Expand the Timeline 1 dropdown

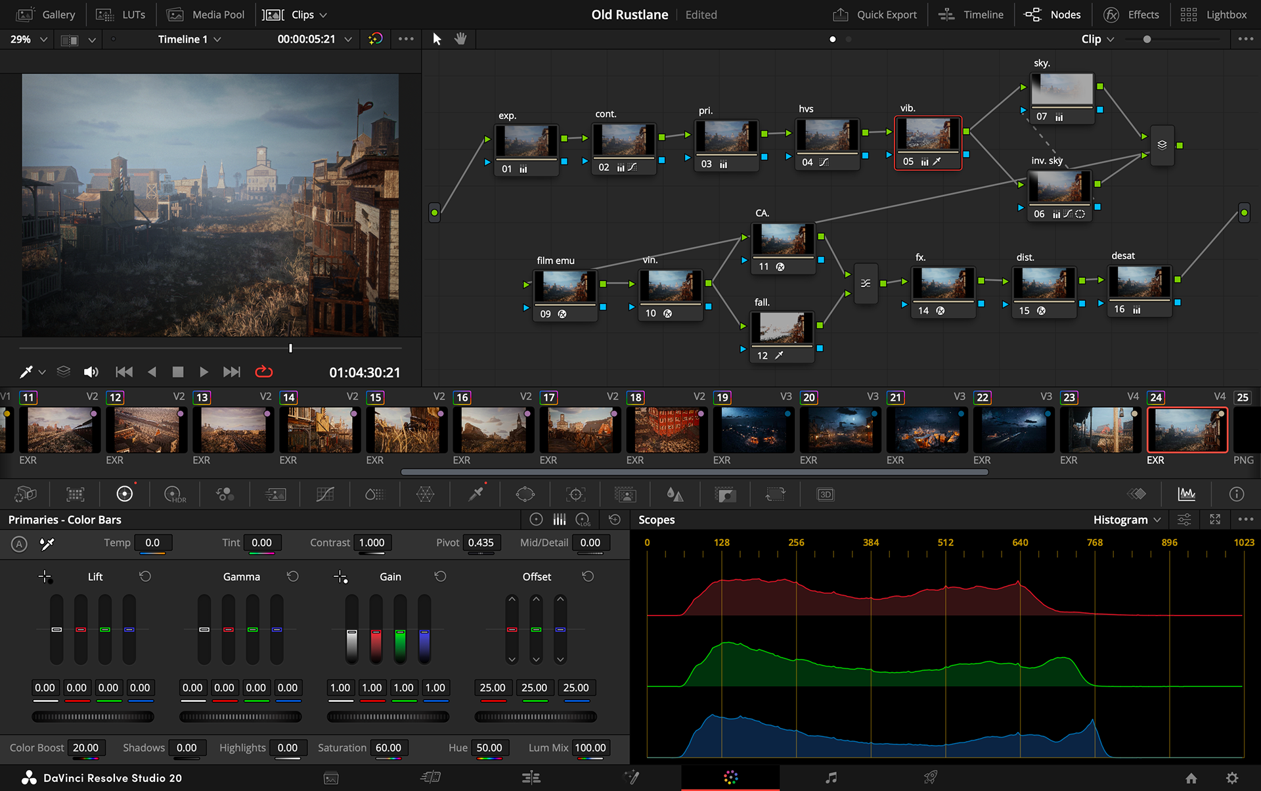point(189,39)
